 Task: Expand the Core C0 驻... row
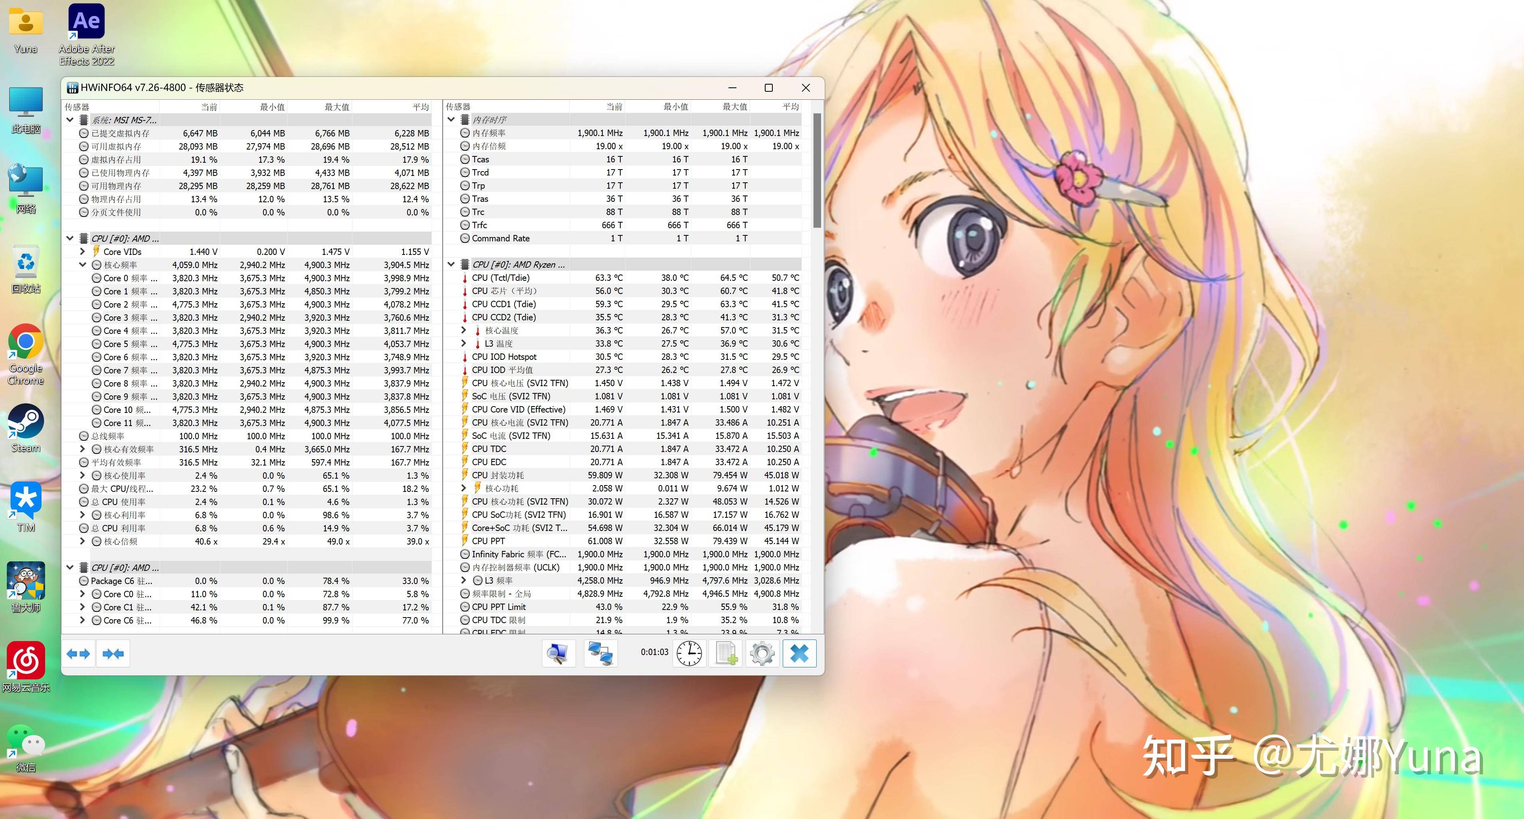83,594
